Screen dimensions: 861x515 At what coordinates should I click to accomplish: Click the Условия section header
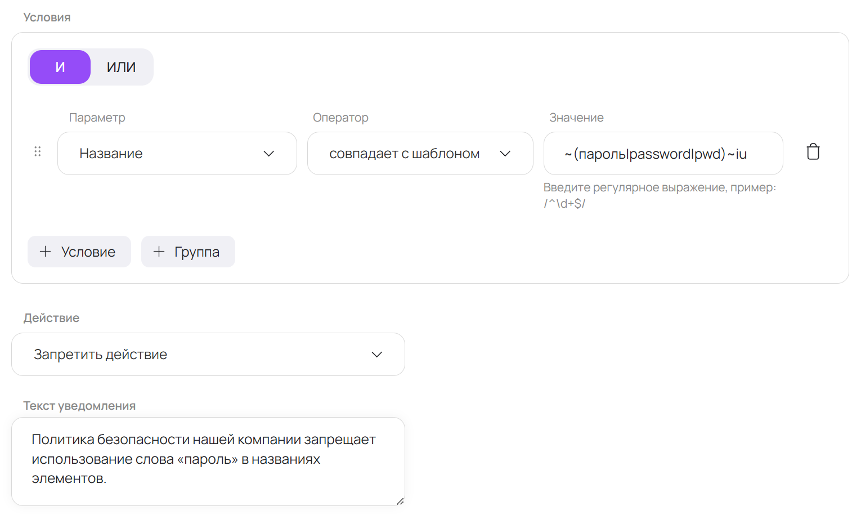[47, 17]
